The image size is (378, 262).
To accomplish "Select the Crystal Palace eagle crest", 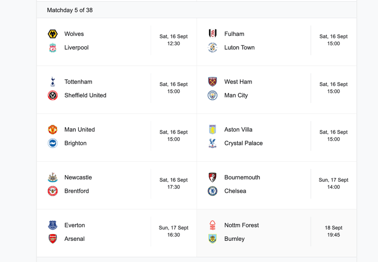I will click(x=213, y=143).
